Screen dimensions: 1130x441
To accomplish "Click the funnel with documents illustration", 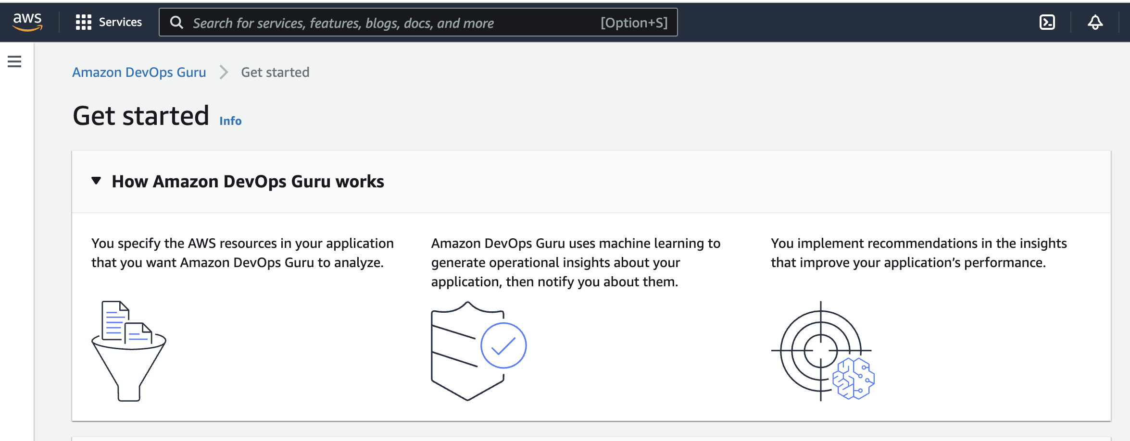I will 129,351.
